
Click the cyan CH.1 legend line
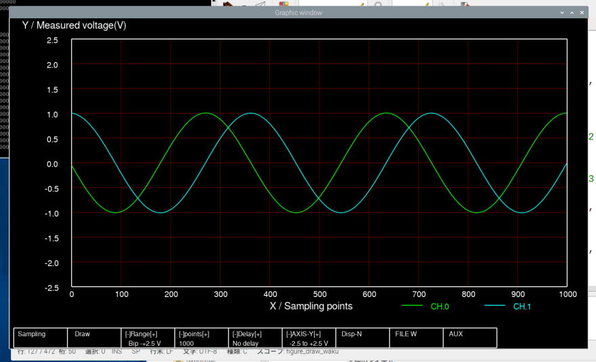click(495, 305)
